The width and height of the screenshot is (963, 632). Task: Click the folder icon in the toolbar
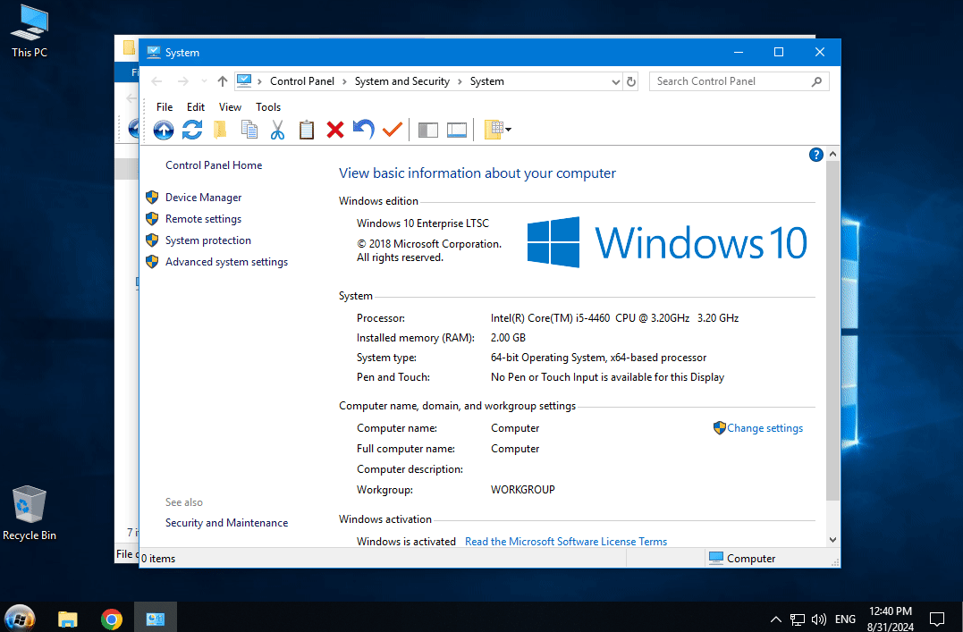coord(220,130)
